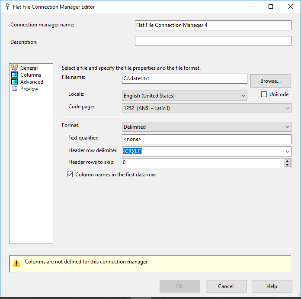Enable the Unicode checkbox
This screenshot has height=299, width=301.
click(264, 94)
